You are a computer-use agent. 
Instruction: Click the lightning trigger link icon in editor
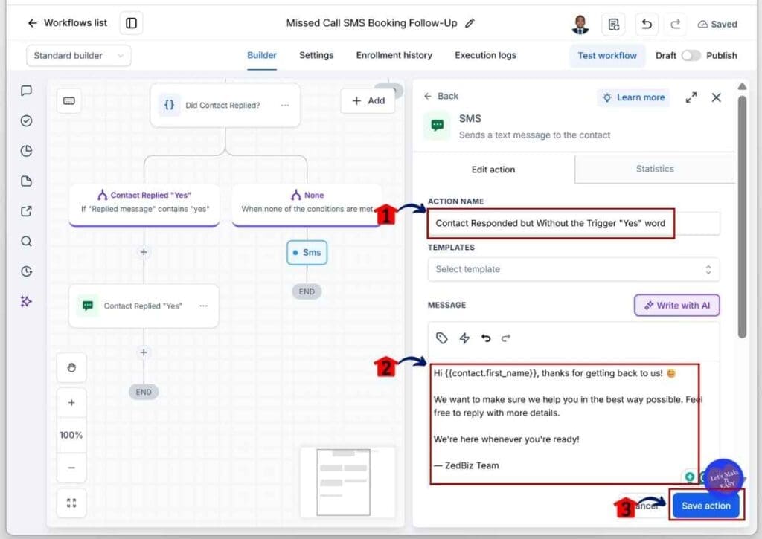(464, 338)
